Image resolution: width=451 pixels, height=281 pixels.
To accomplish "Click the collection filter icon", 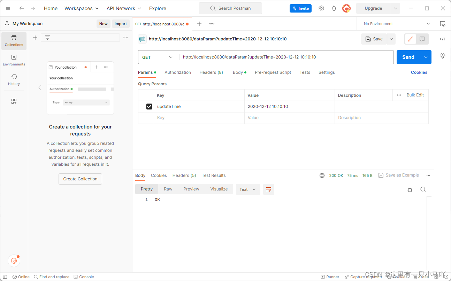I will click(x=47, y=38).
